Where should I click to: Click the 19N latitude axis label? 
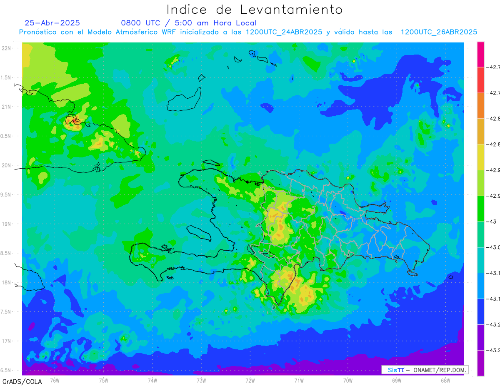pos(7,224)
